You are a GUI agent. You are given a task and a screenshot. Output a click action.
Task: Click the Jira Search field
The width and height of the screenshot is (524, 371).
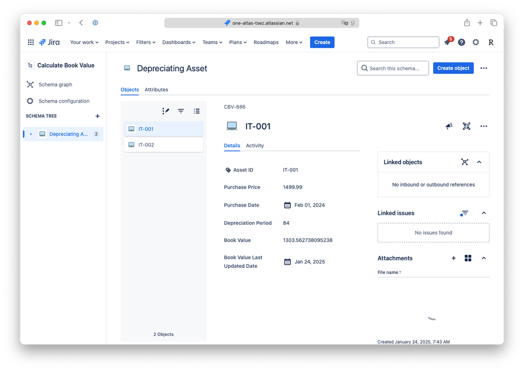[403, 42]
